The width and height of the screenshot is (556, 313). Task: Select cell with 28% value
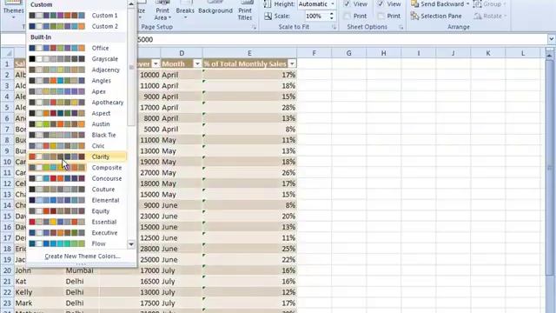pyautogui.click(x=249, y=108)
